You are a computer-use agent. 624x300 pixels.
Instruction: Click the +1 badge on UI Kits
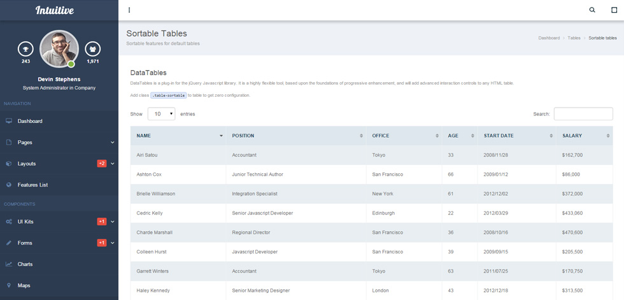(x=102, y=222)
